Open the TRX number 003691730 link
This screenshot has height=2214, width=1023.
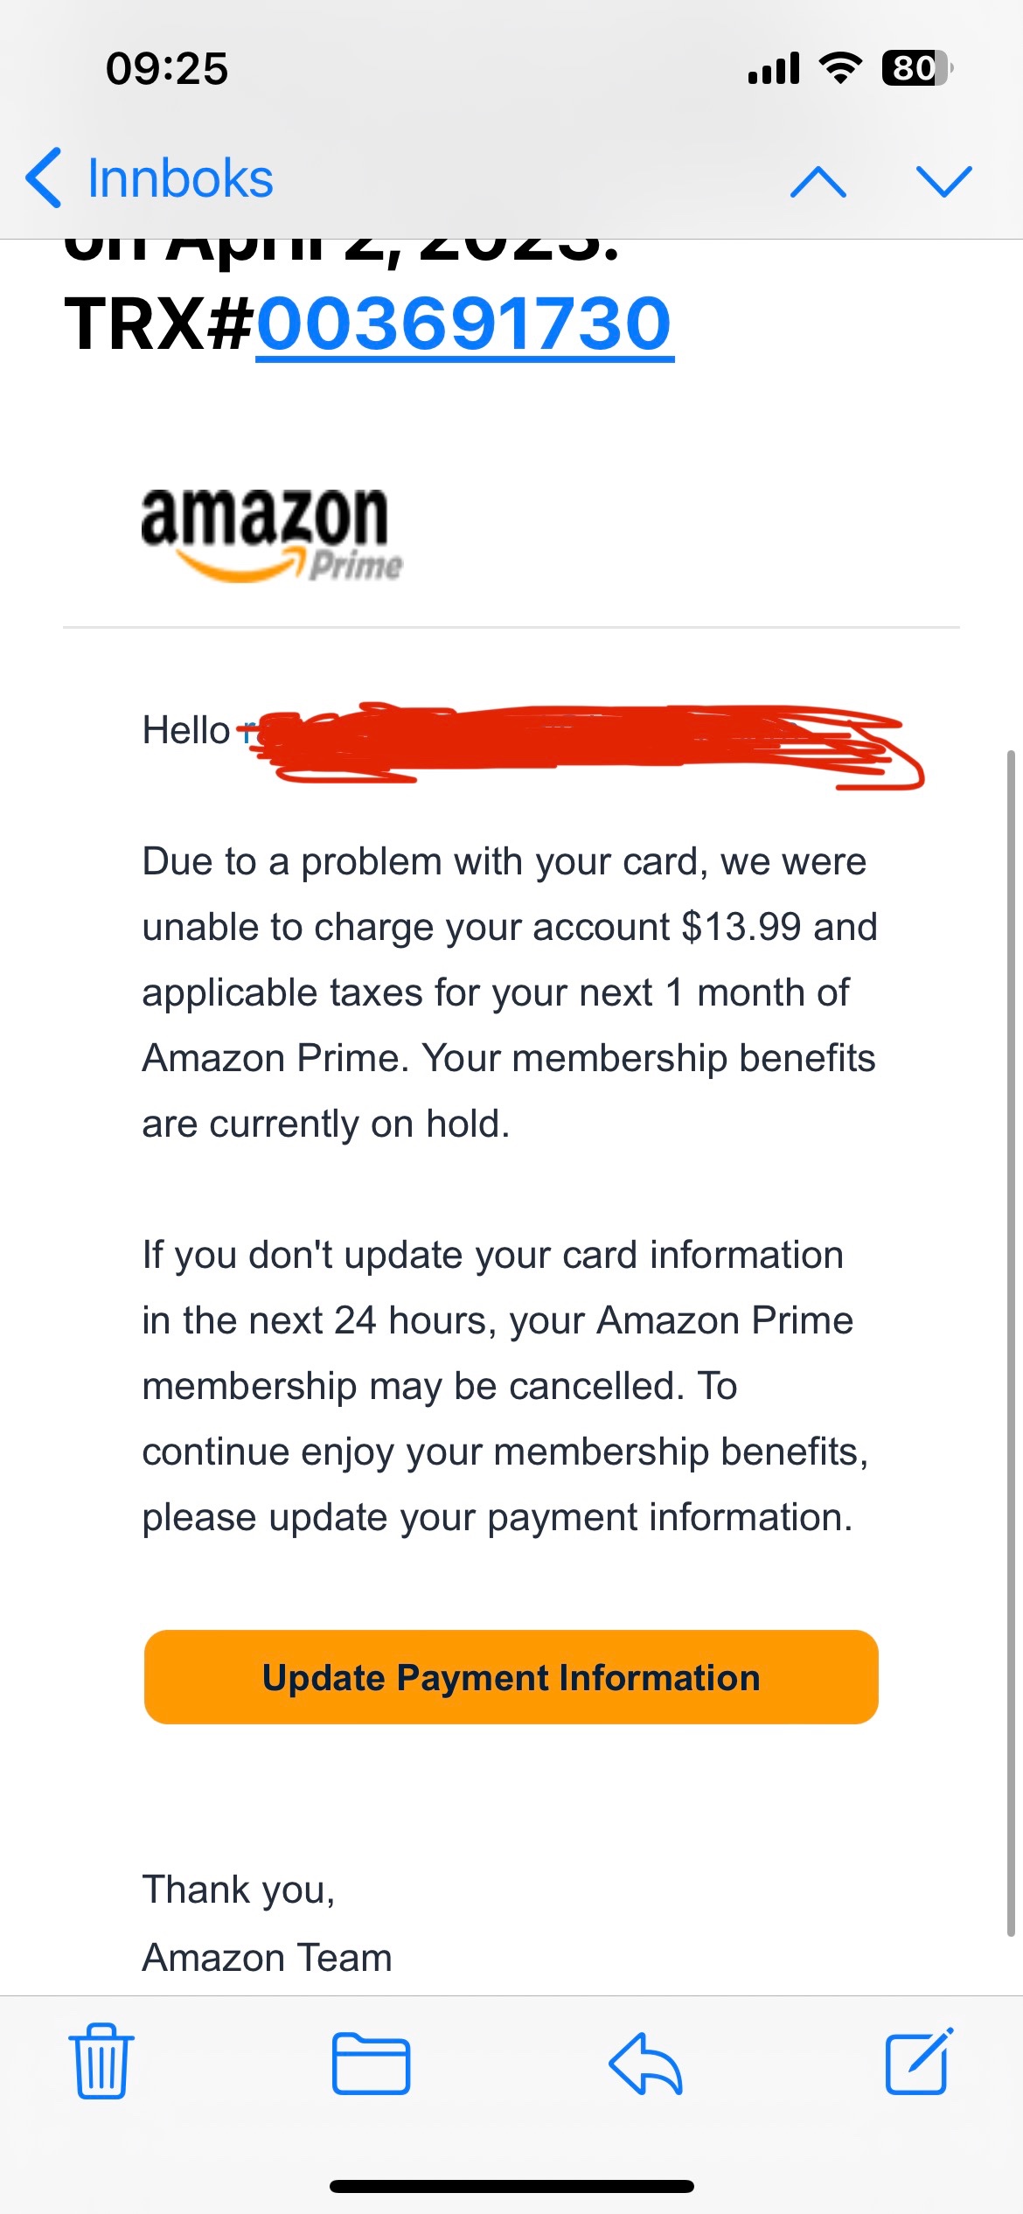[x=464, y=324]
